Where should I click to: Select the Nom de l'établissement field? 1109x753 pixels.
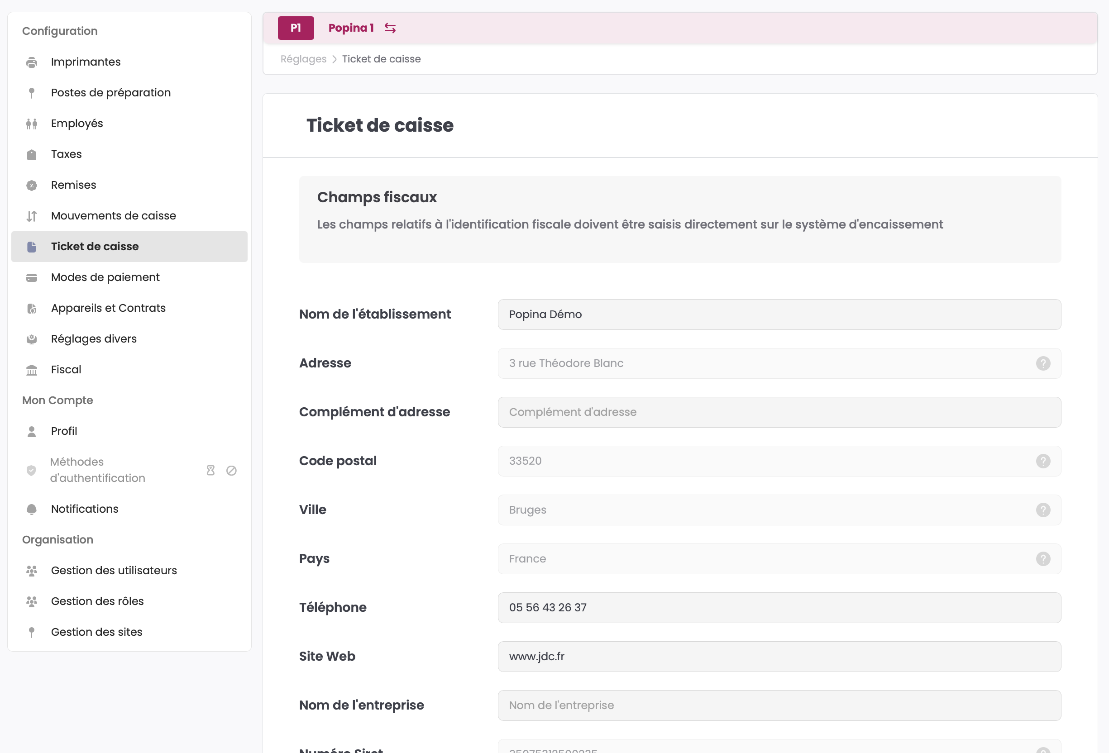[779, 315]
